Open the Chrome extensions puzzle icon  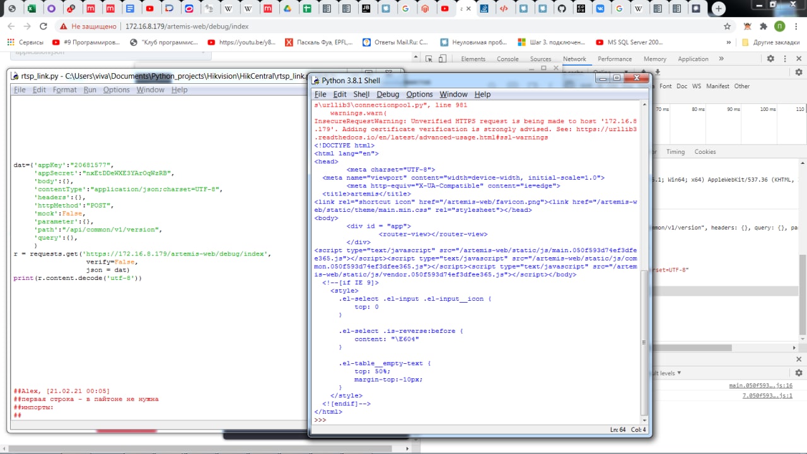tap(763, 26)
